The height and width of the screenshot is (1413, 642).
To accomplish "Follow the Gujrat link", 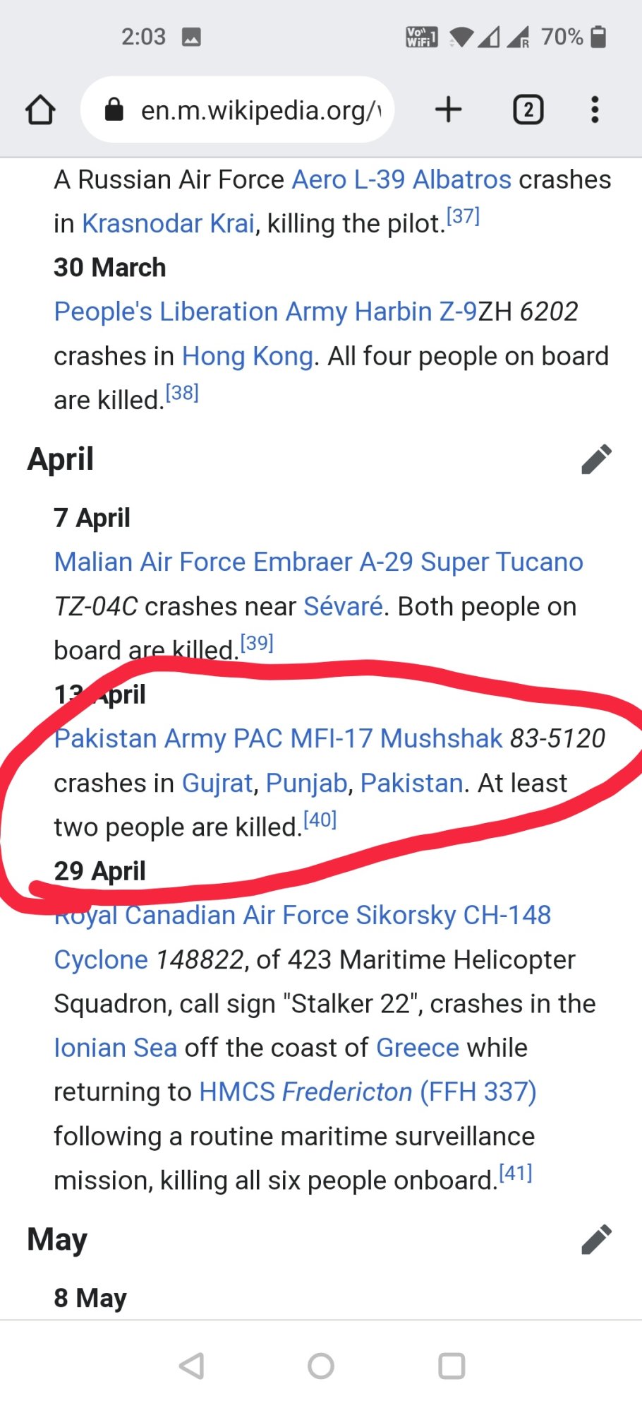I will pos(217,783).
